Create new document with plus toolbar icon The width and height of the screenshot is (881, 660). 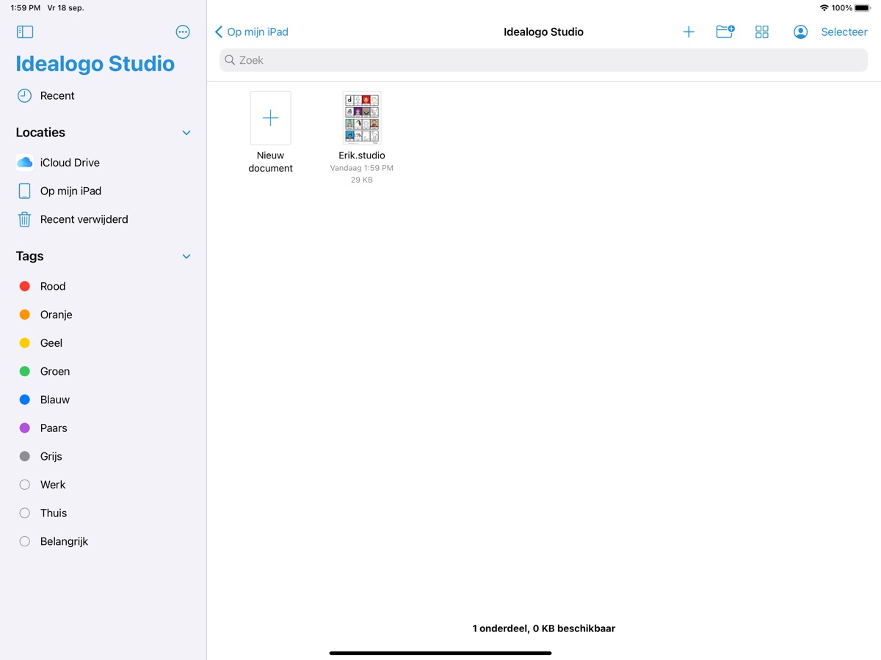tap(689, 32)
